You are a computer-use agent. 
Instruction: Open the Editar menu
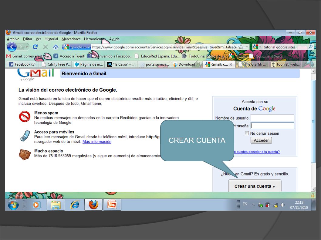click(27, 39)
